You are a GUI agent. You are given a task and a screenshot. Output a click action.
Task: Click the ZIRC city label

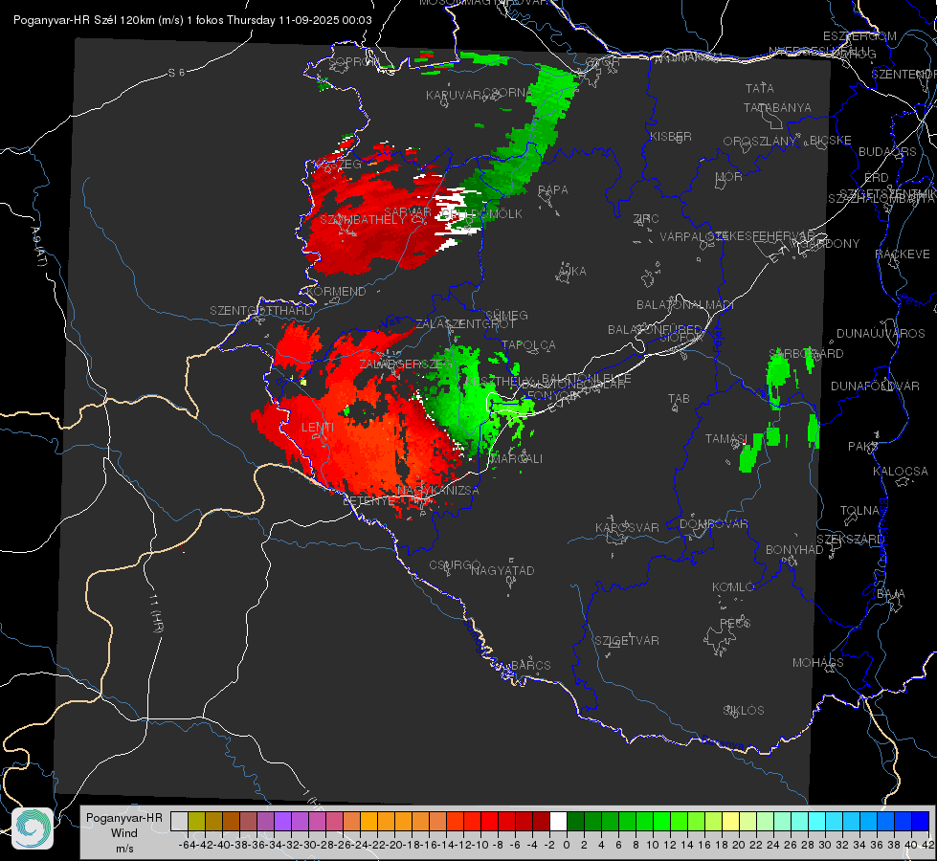pyautogui.click(x=646, y=219)
